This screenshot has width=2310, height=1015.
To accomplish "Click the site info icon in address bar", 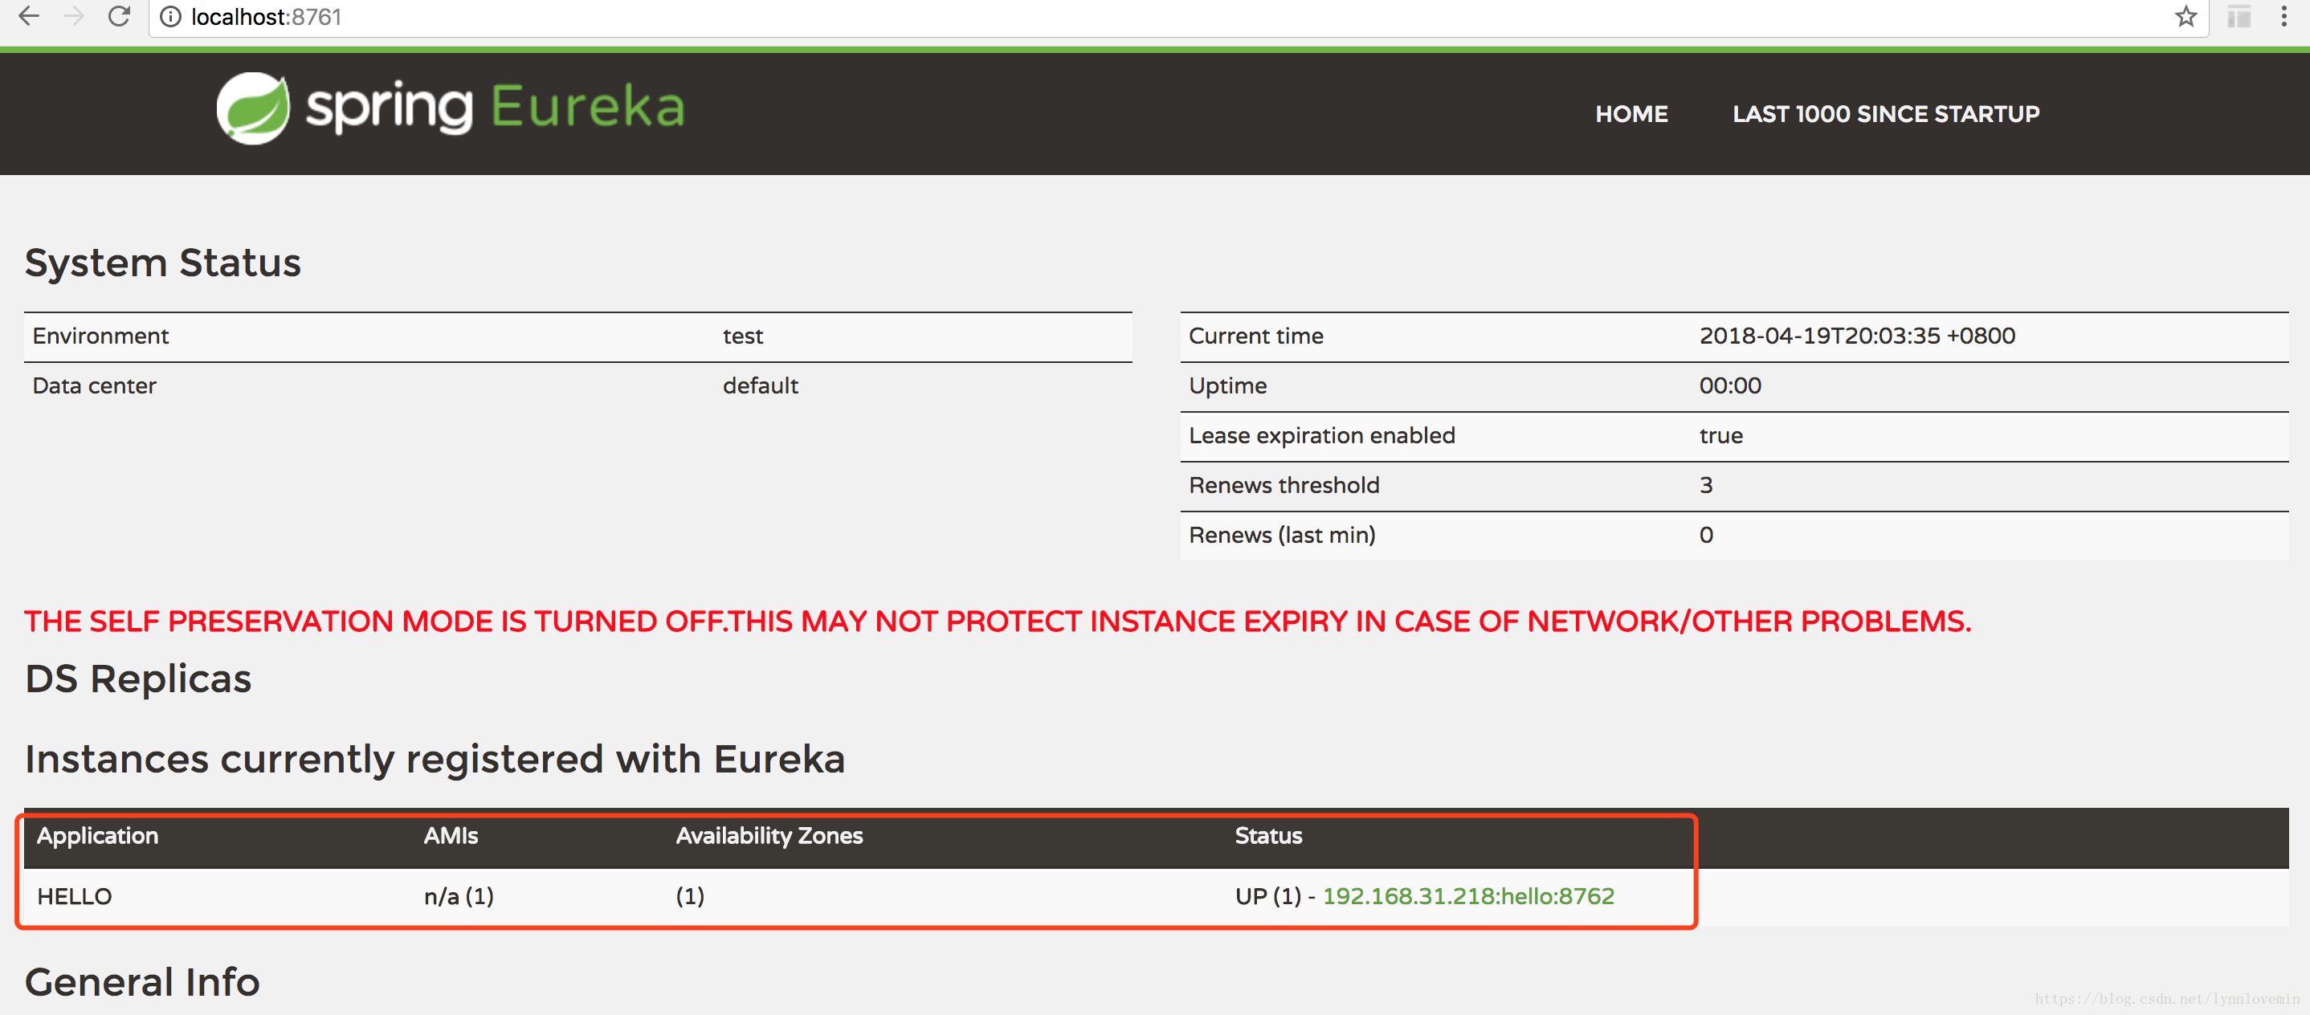I will click(x=170, y=17).
